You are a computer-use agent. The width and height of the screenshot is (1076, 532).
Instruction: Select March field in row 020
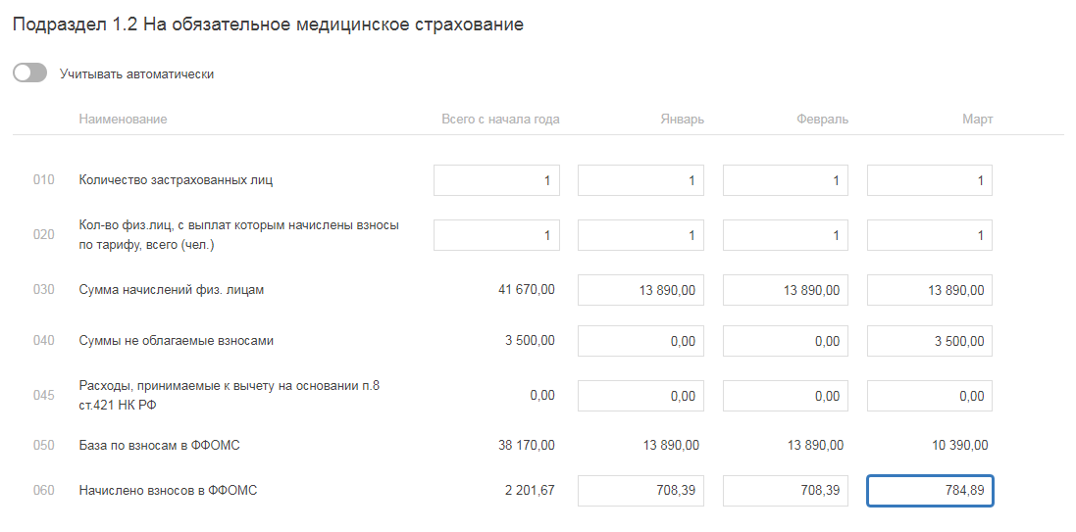pyautogui.click(x=930, y=235)
